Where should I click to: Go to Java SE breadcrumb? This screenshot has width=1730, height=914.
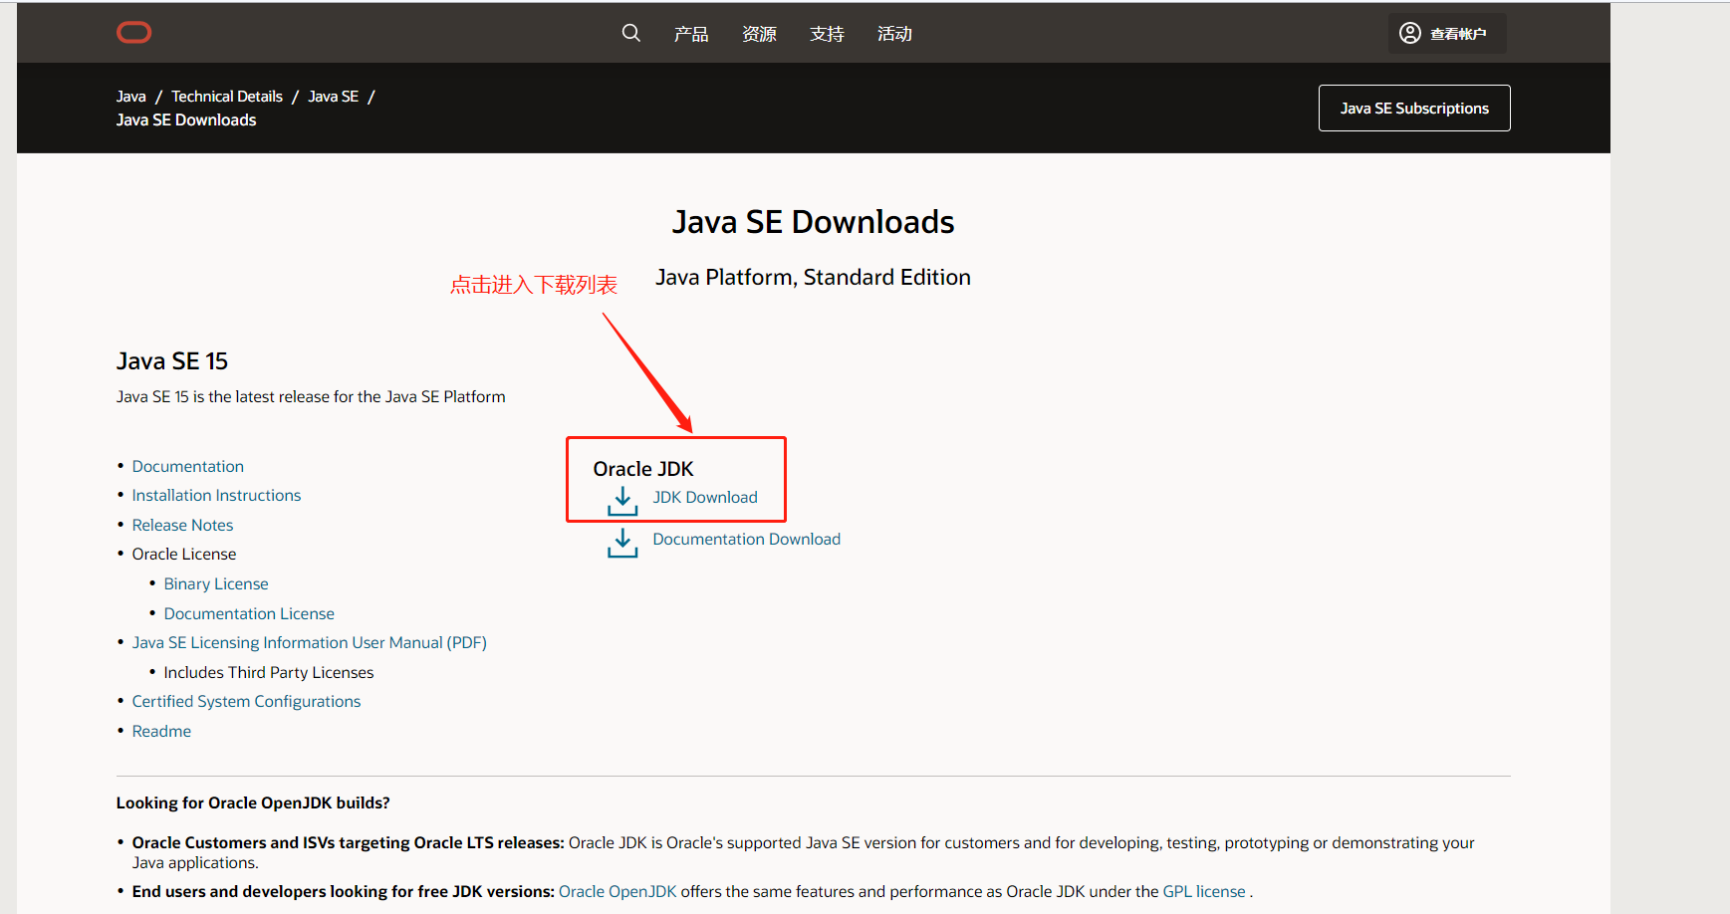tap(333, 97)
